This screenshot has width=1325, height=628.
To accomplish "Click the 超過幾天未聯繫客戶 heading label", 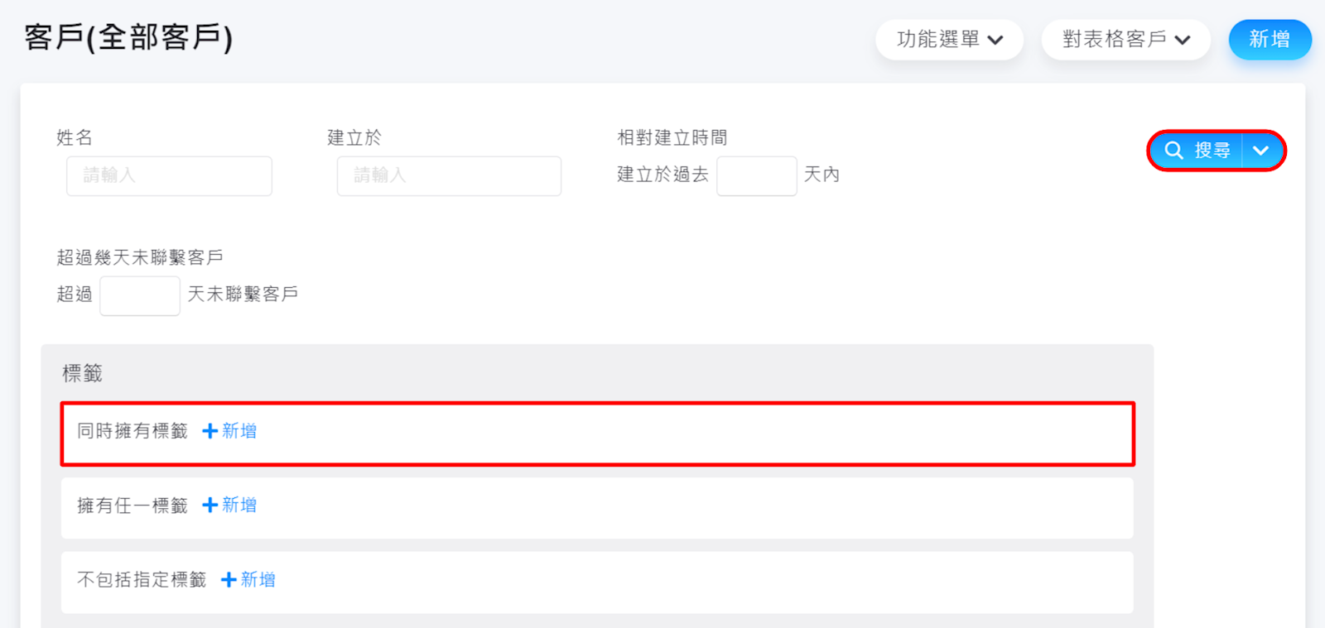I will click(140, 257).
